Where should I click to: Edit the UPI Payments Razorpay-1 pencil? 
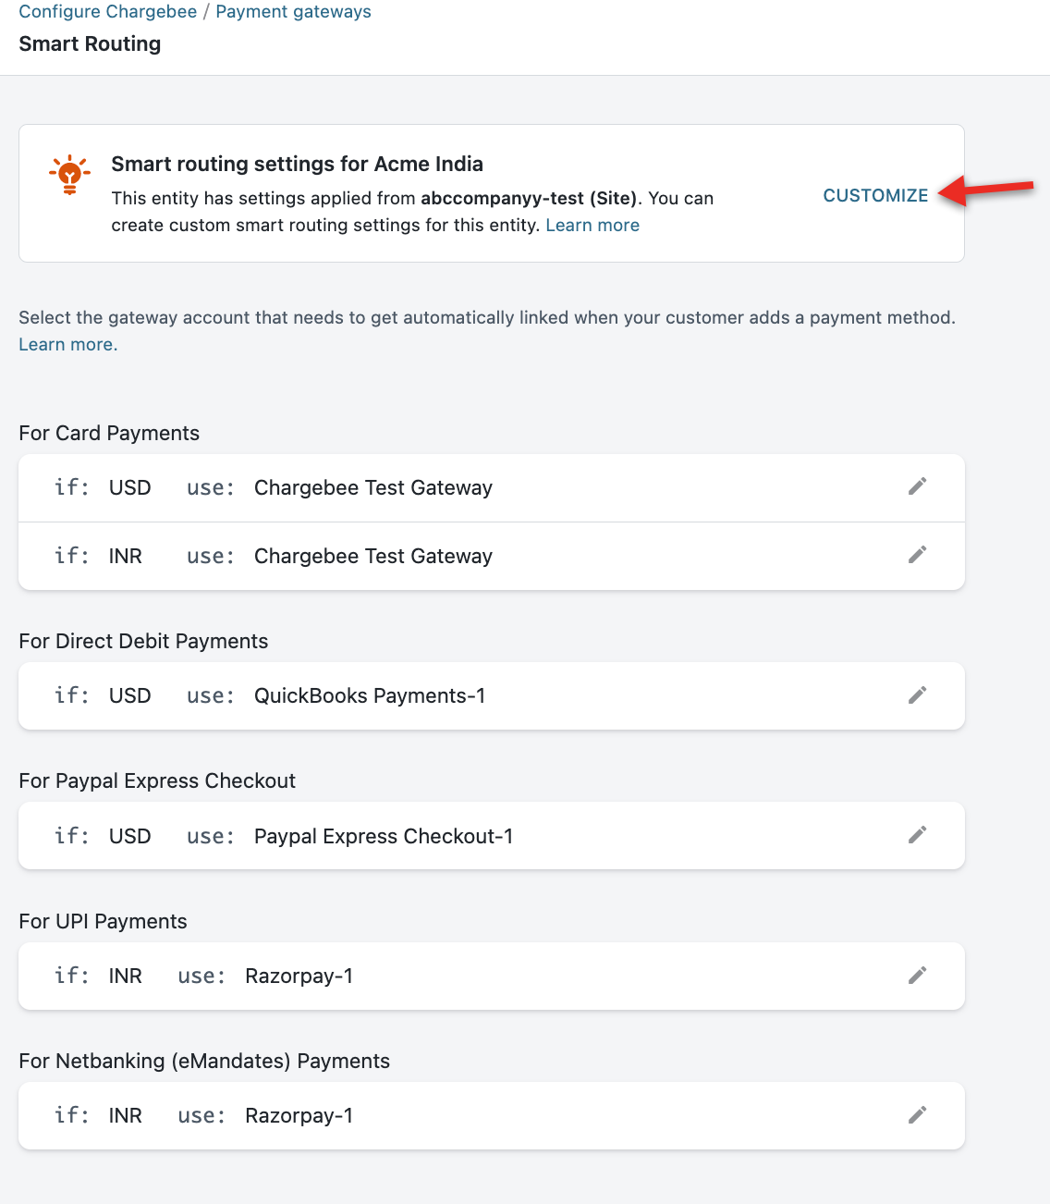[x=917, y=976]
